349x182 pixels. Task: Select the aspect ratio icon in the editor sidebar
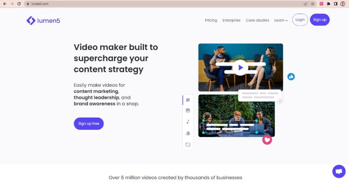point(188,145)
